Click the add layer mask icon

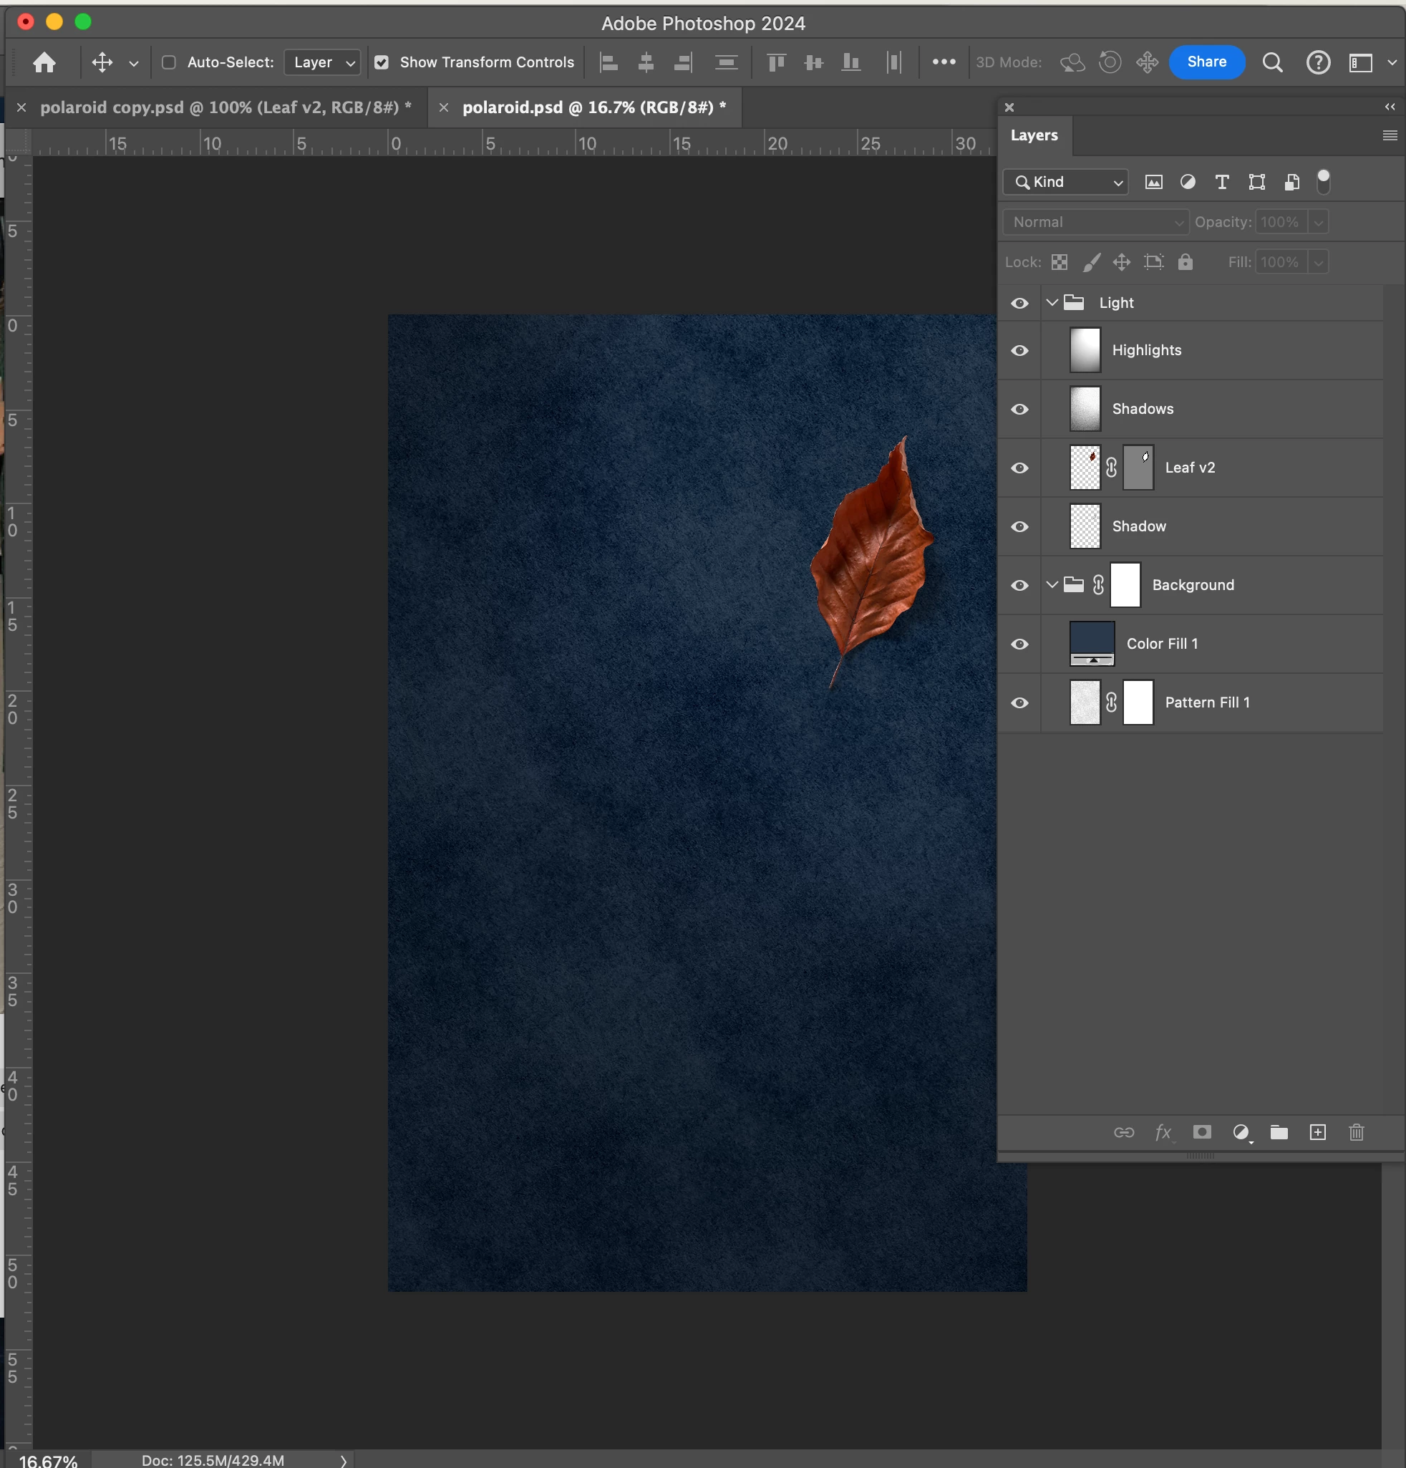[x=1201, y=1131]
